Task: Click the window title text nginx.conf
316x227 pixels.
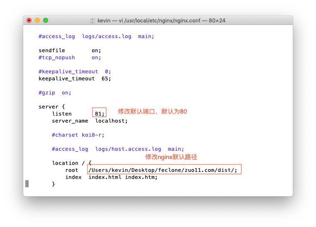Action: point(161,21)
